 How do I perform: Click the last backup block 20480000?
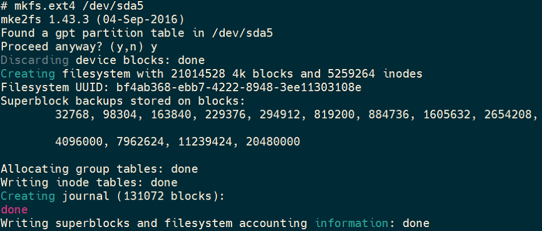[273, 142]
